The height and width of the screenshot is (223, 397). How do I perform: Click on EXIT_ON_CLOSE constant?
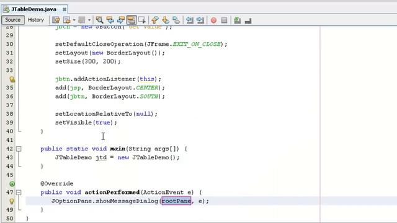[197, 44]
